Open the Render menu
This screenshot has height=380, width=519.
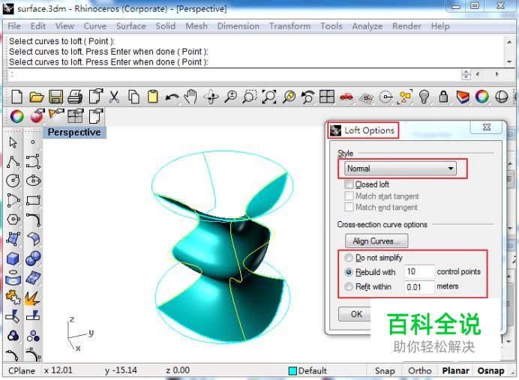pos(406,26)
